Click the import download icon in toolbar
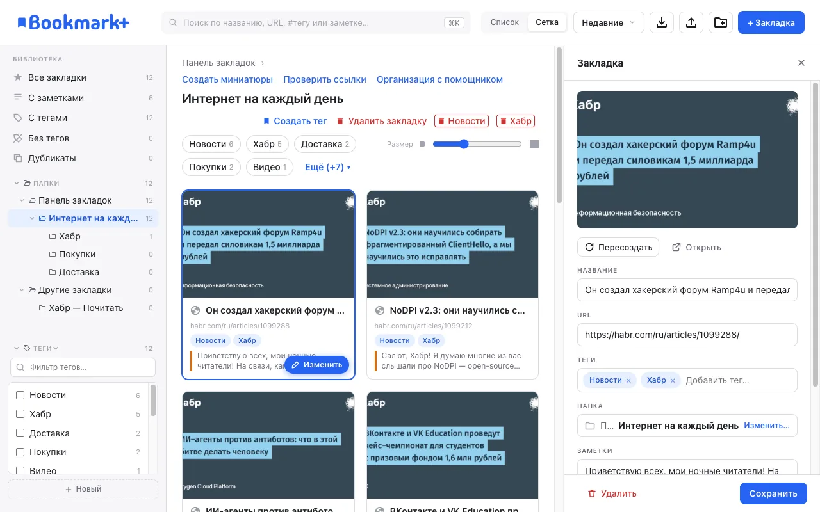Screen dimensions: 820x512 [662, 22]
